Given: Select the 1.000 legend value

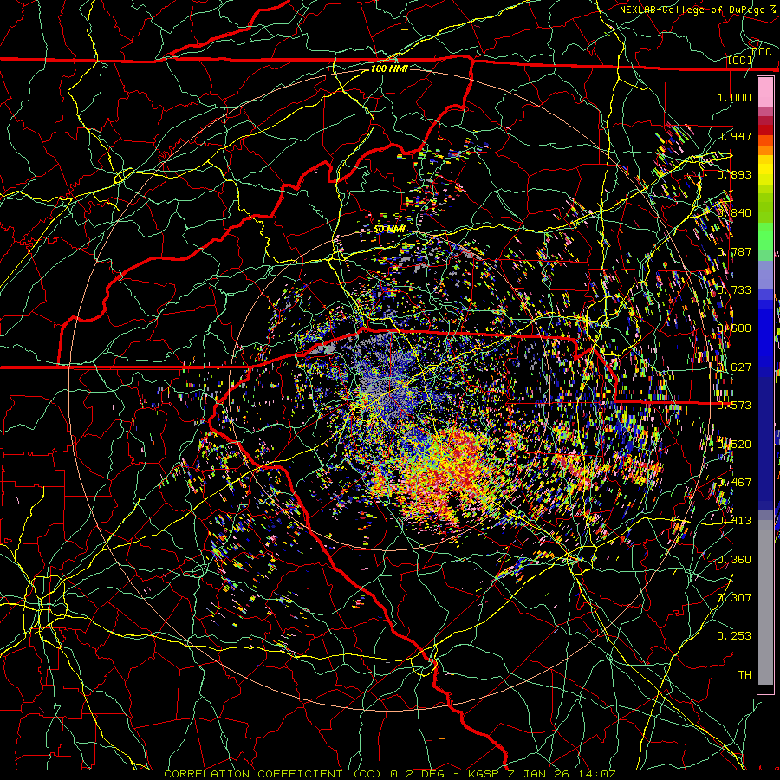Looking at the screenshot, I should (734, 97).
